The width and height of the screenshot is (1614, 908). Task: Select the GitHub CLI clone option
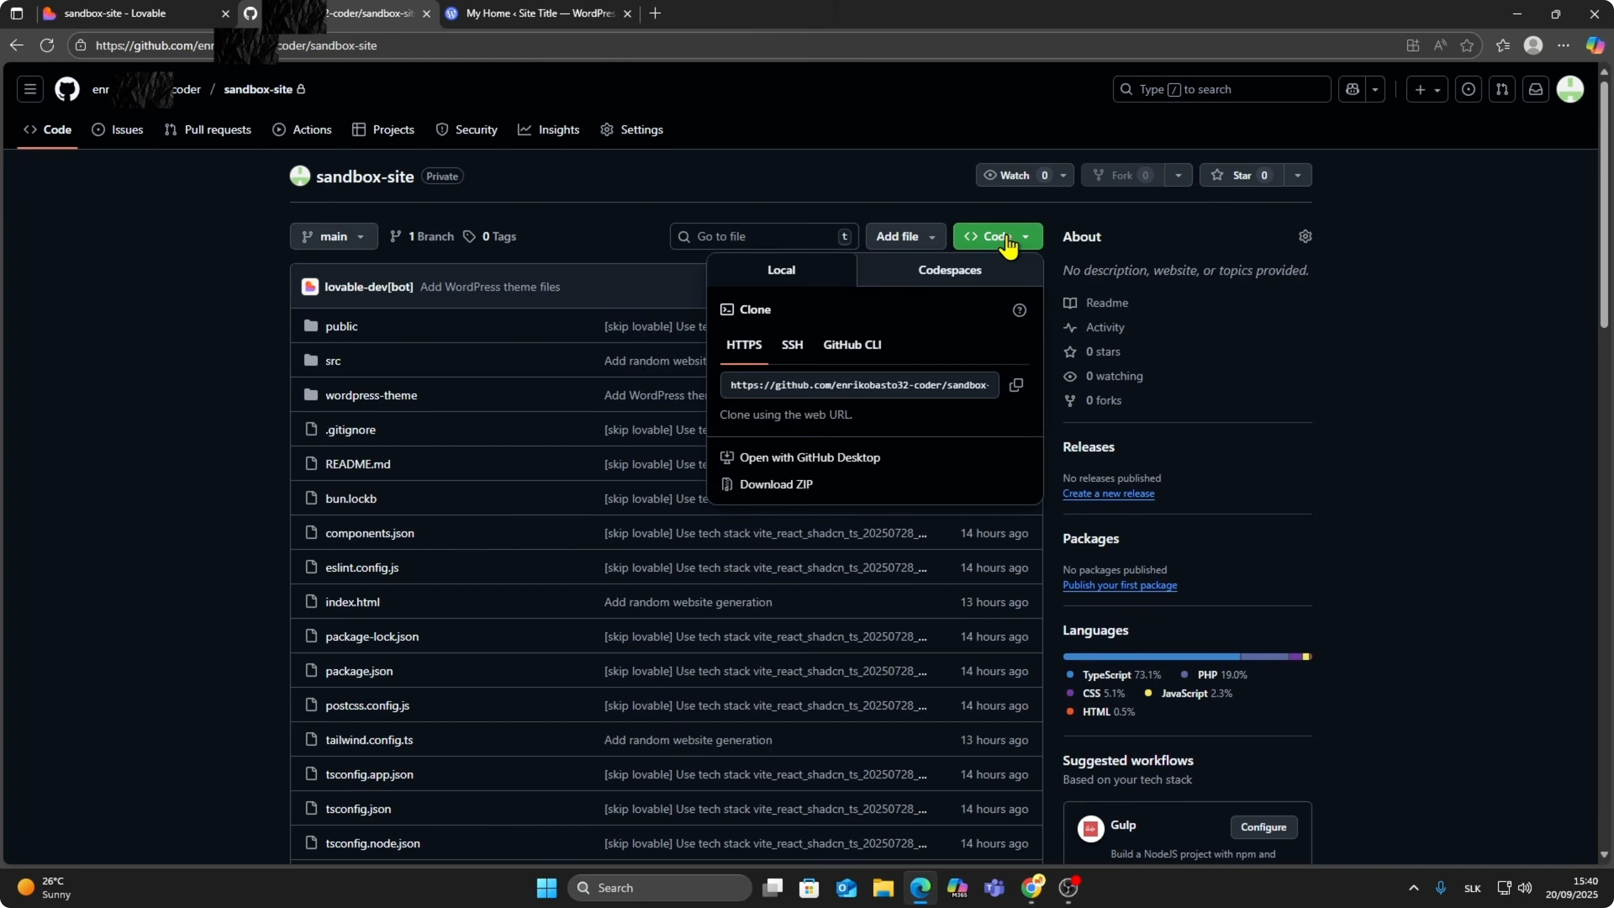click(852, 345)
